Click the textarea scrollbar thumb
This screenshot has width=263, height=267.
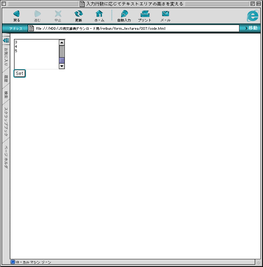click(62, 60)
